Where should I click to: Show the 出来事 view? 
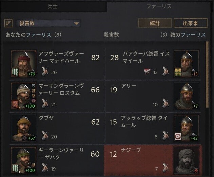(x=191, y=23)
